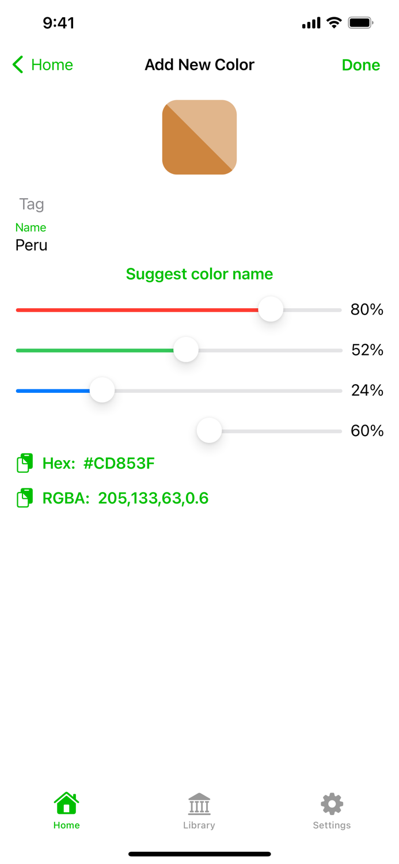Image resolution: width=399 pixels, height=864 pixels.
Task: Tap the green slider thumb
Action: (185, 350)
